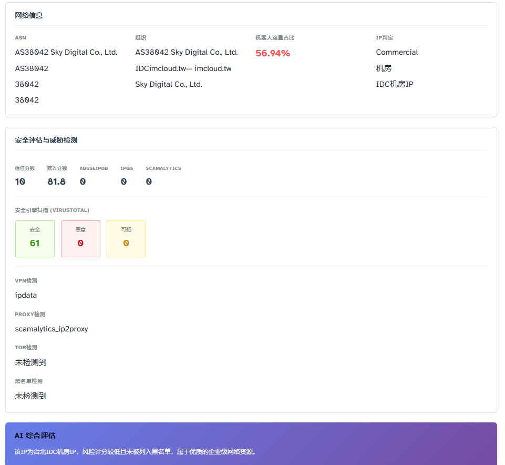The height and width of the screenshot is (465, 505).
Task: Click ipdata under VPN检测
Action: click(26, 295)
